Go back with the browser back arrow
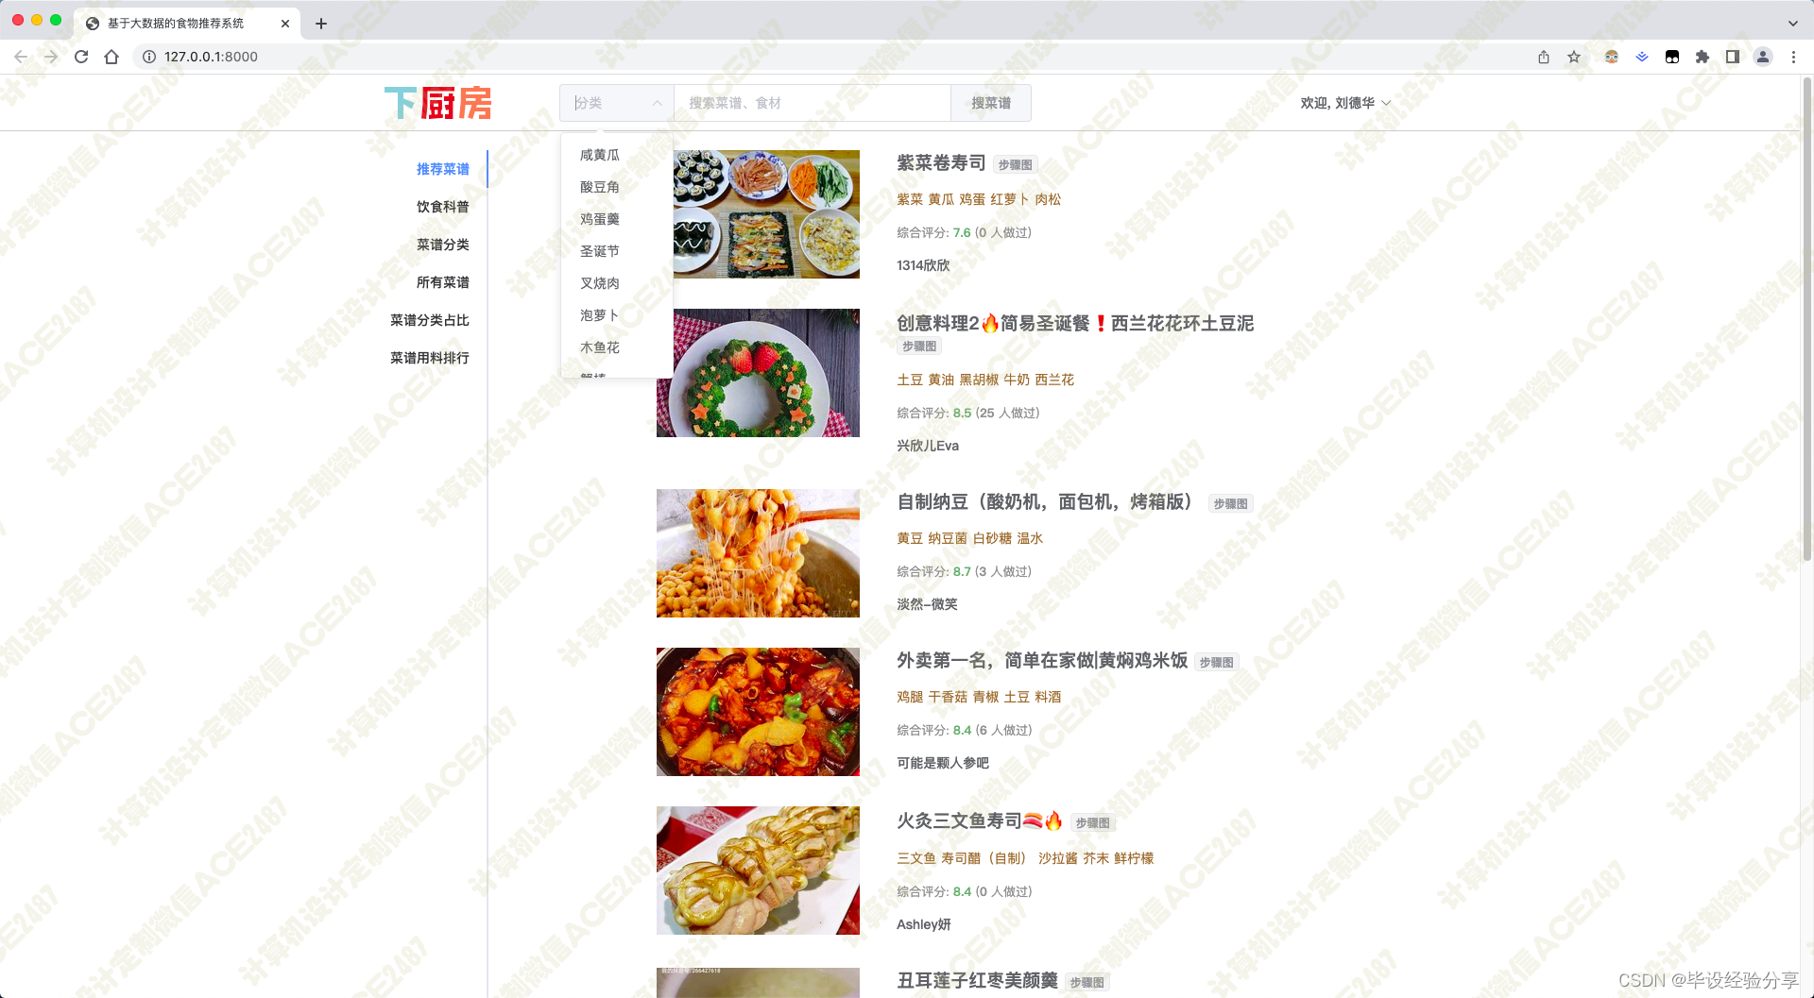This screenshot has height=998, width=1814. click(21, 57)
